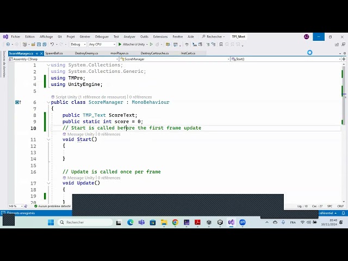348x261 pixels.
Task: Click the live share icon at top right
Action: click(x=337, y=45)
